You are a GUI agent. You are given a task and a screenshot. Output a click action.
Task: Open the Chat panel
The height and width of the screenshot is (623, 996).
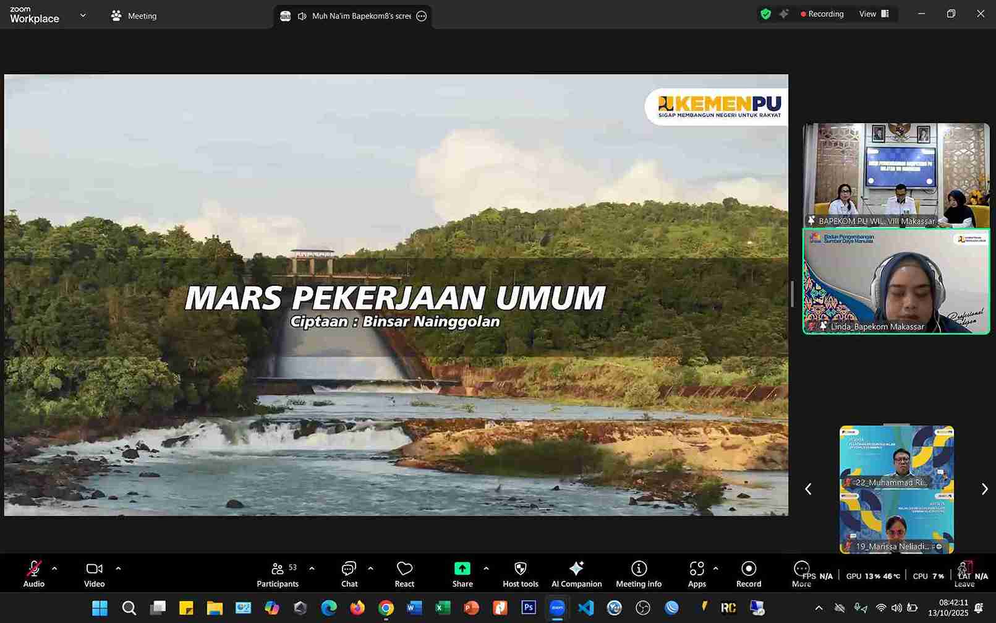click(x=349, y=574)
